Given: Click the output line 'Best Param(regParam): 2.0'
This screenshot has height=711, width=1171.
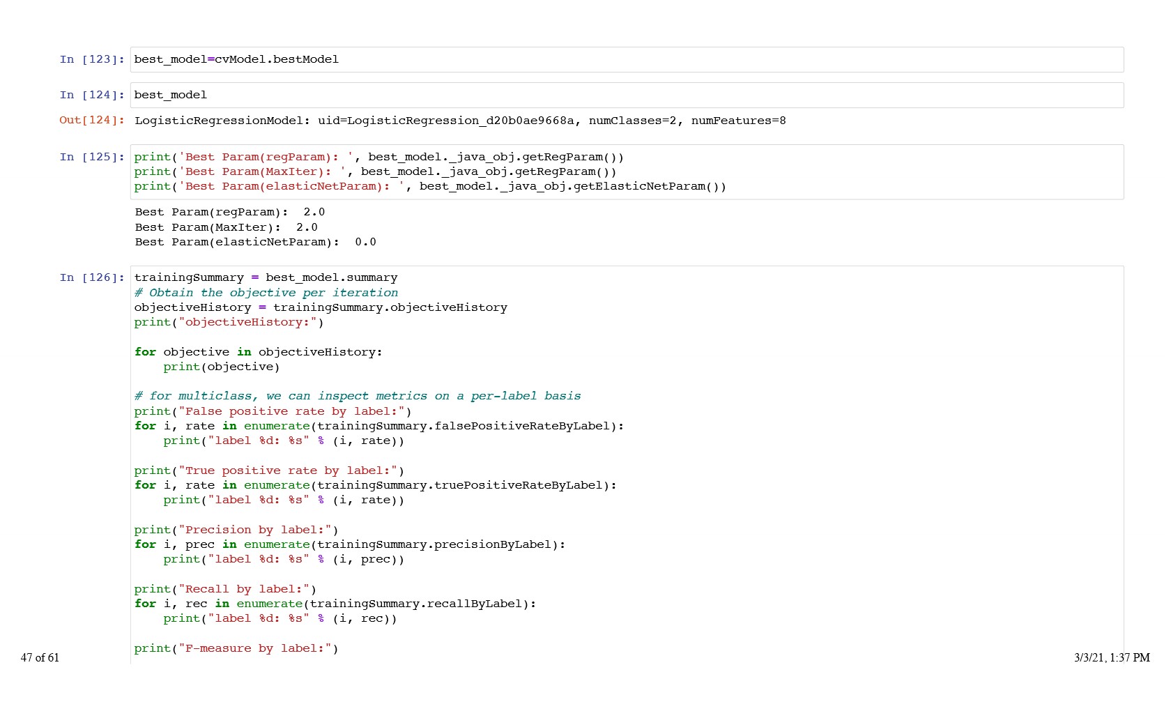Looking at the screenshot, I should click(229, 212).
